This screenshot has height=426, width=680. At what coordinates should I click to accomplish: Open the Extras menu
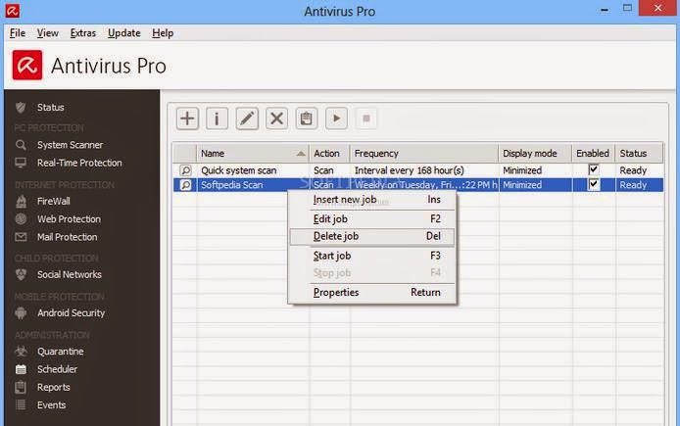(83, 33)
